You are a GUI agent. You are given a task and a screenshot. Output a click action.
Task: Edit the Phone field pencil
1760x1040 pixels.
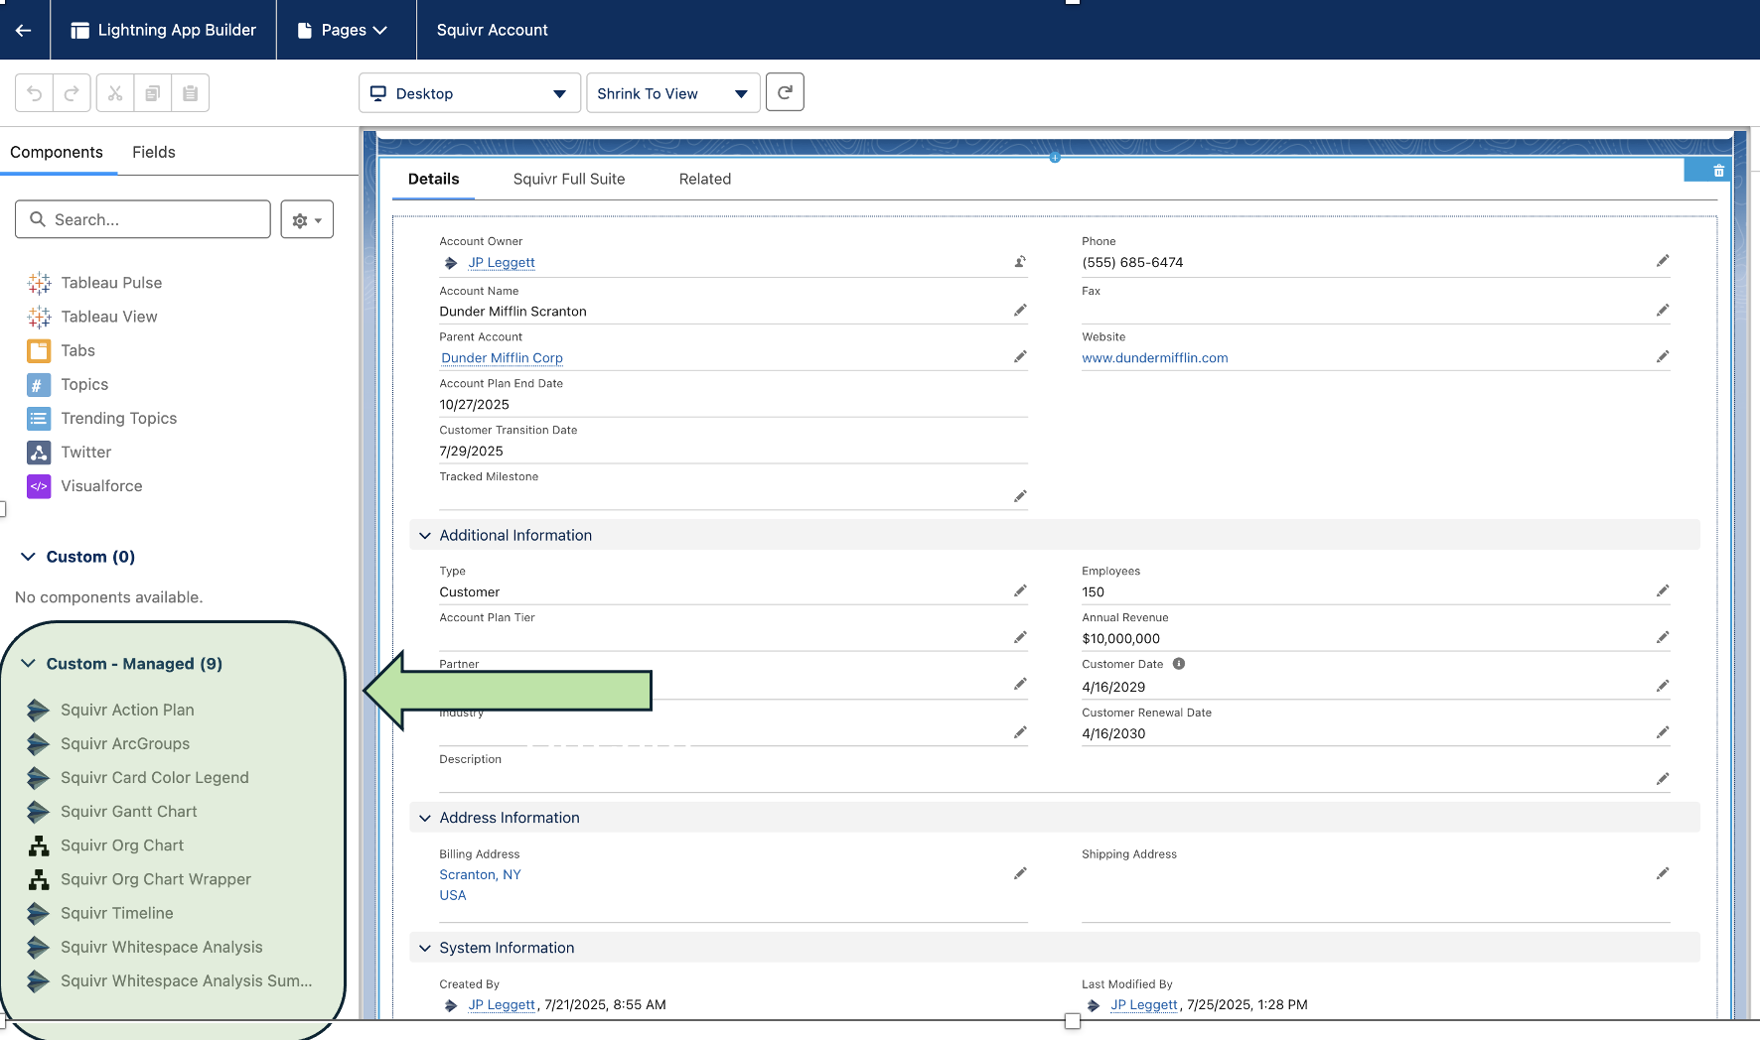(1663, 261)
